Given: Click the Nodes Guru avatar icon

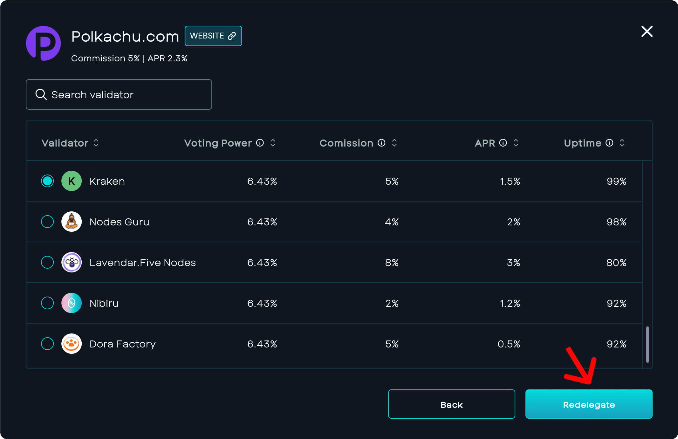Looking at the screenshot, I should (72, 222).
